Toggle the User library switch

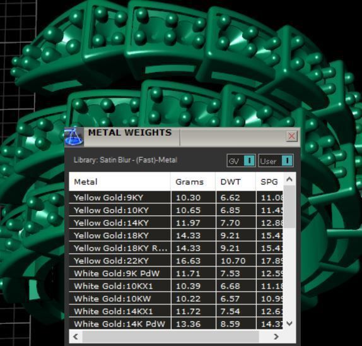(x=276, y=160)
